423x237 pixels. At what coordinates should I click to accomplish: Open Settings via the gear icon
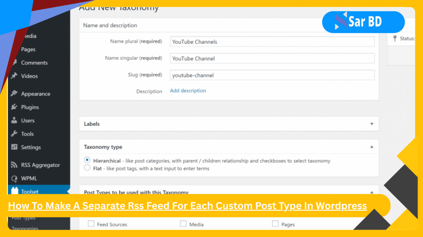[x=15, y=147]
